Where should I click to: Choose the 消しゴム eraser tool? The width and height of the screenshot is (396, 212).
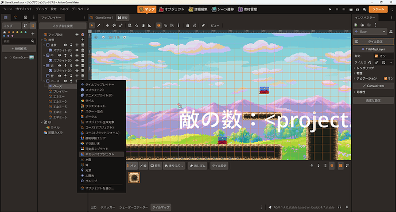click(198, 166)
